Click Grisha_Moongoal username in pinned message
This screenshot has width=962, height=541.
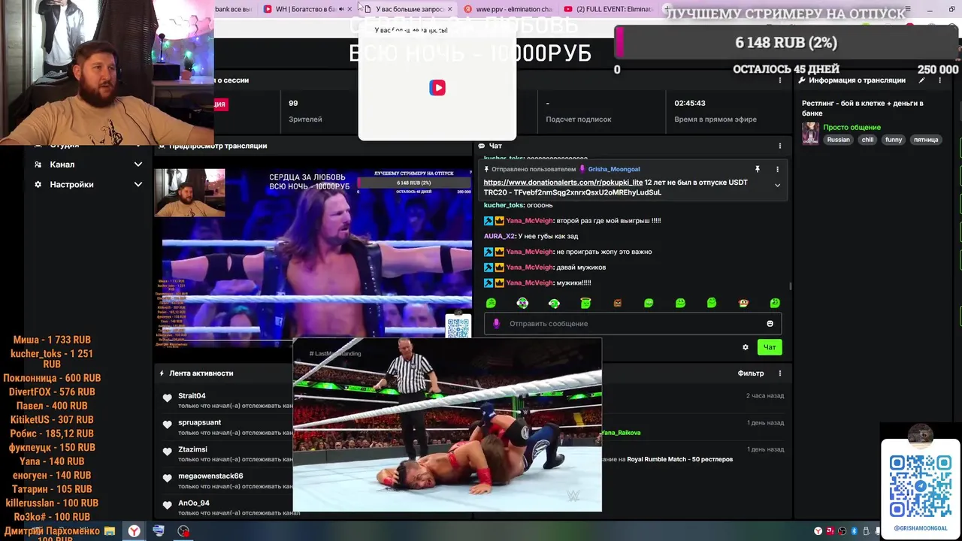(x=614, y=169)
